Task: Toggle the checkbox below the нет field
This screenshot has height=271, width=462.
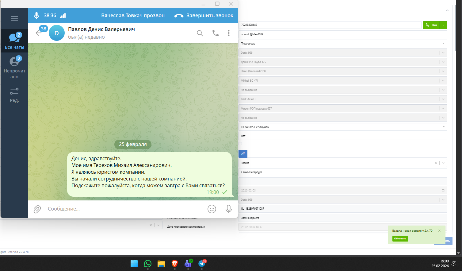Action: [x=240, y=144]
